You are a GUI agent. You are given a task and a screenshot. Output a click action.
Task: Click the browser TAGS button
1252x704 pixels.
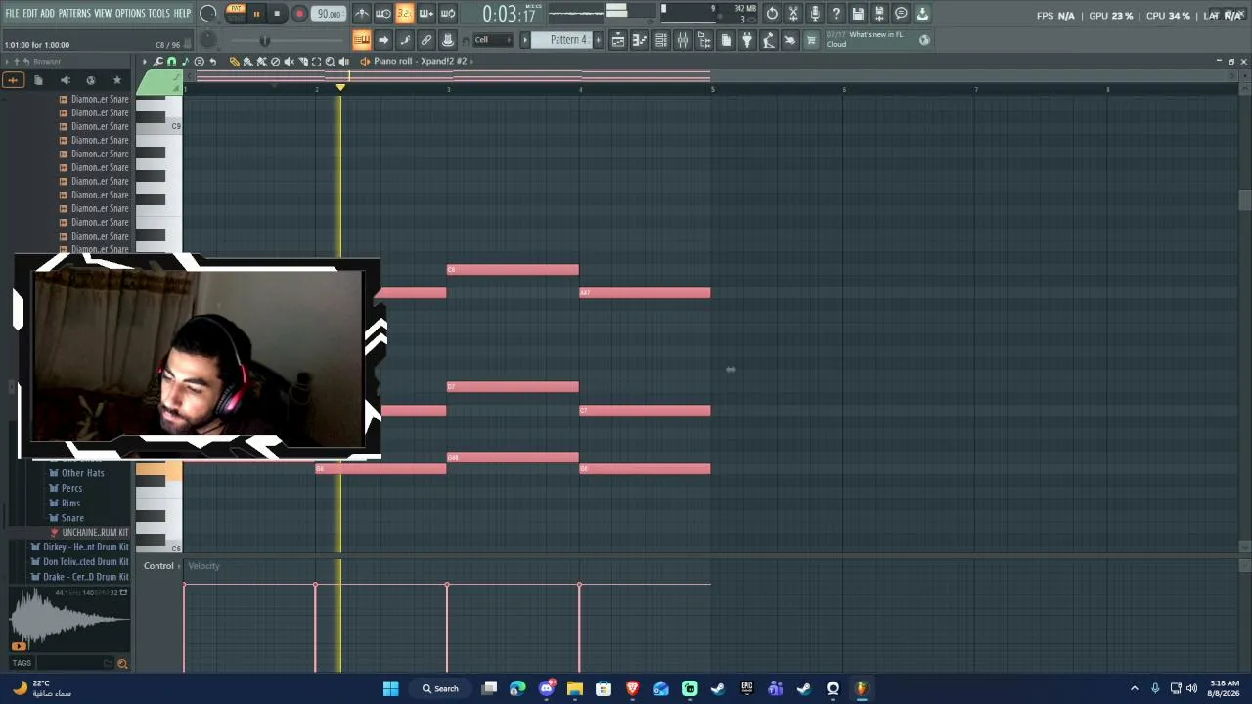pyautogui.click(x=22, y=663)
